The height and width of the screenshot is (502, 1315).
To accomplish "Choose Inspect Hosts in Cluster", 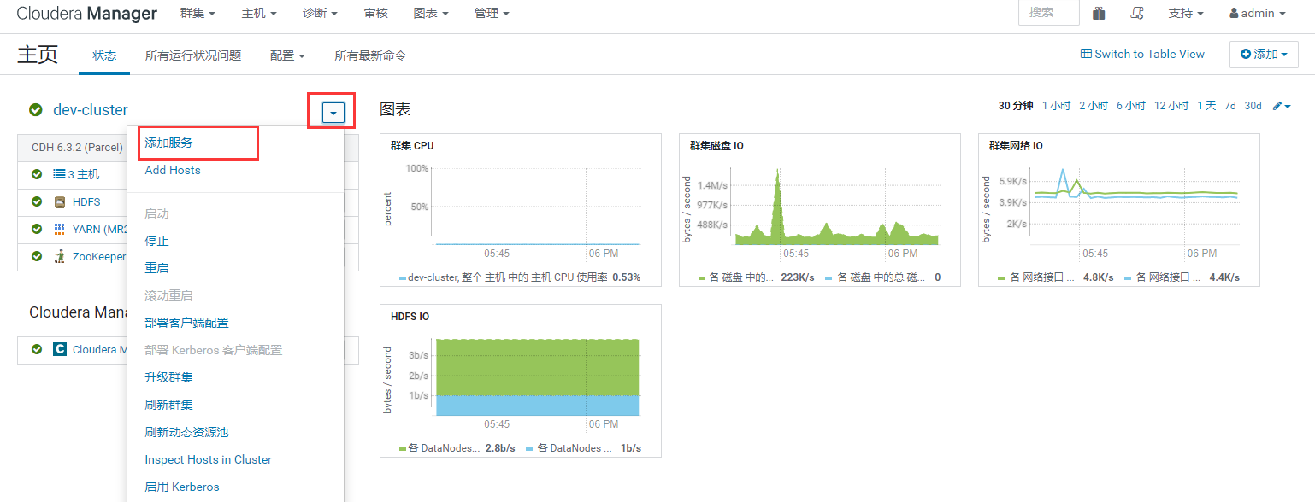I will 209,459.
